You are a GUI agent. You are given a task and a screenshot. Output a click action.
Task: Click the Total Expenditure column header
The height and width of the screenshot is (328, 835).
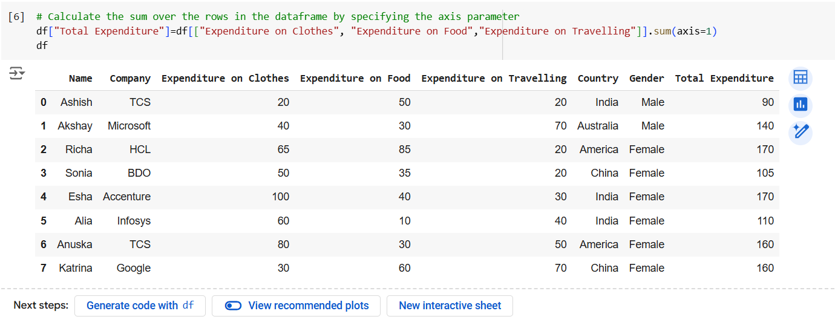(x=724, y=78)
